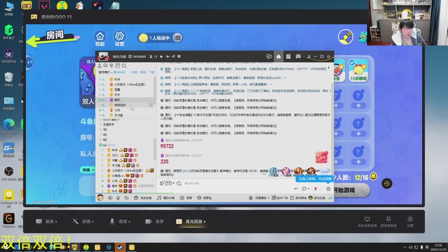Click the scroll-to-bottom arrow in chat top right
This screenshot has width=448, height=252.
[x=329, y=68]
